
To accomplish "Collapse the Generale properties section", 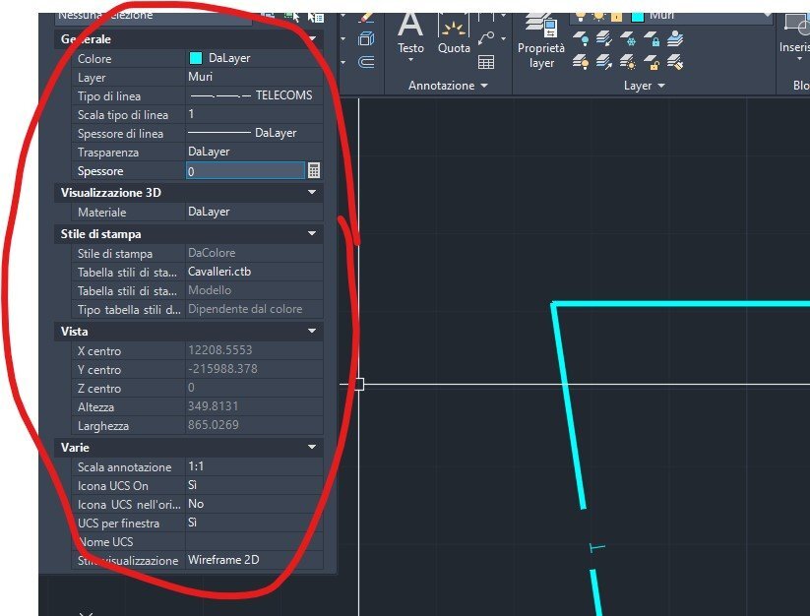I will (312, 38).
